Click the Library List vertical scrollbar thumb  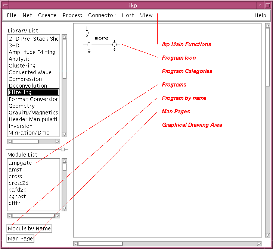point(65,59)
